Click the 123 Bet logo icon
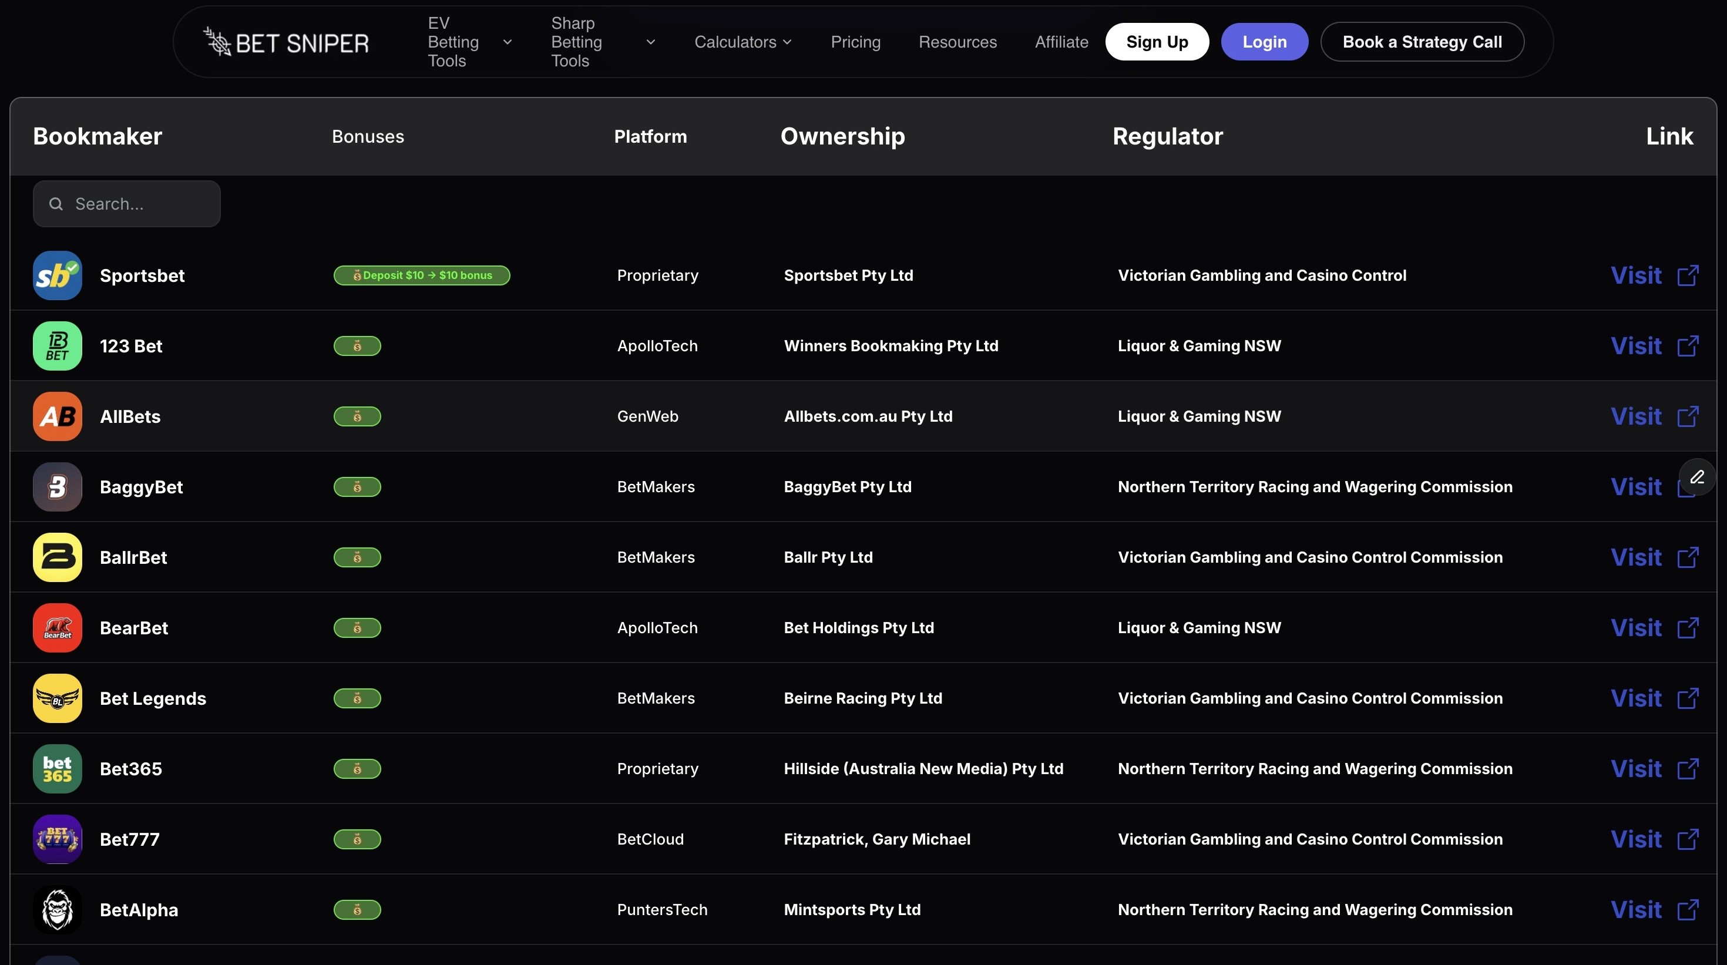Viewport: 1727px width, 965px height. (x=58, y=346)
